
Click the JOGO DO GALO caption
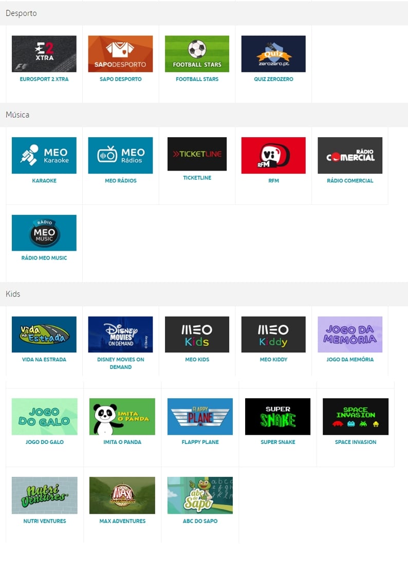point(45,442)
